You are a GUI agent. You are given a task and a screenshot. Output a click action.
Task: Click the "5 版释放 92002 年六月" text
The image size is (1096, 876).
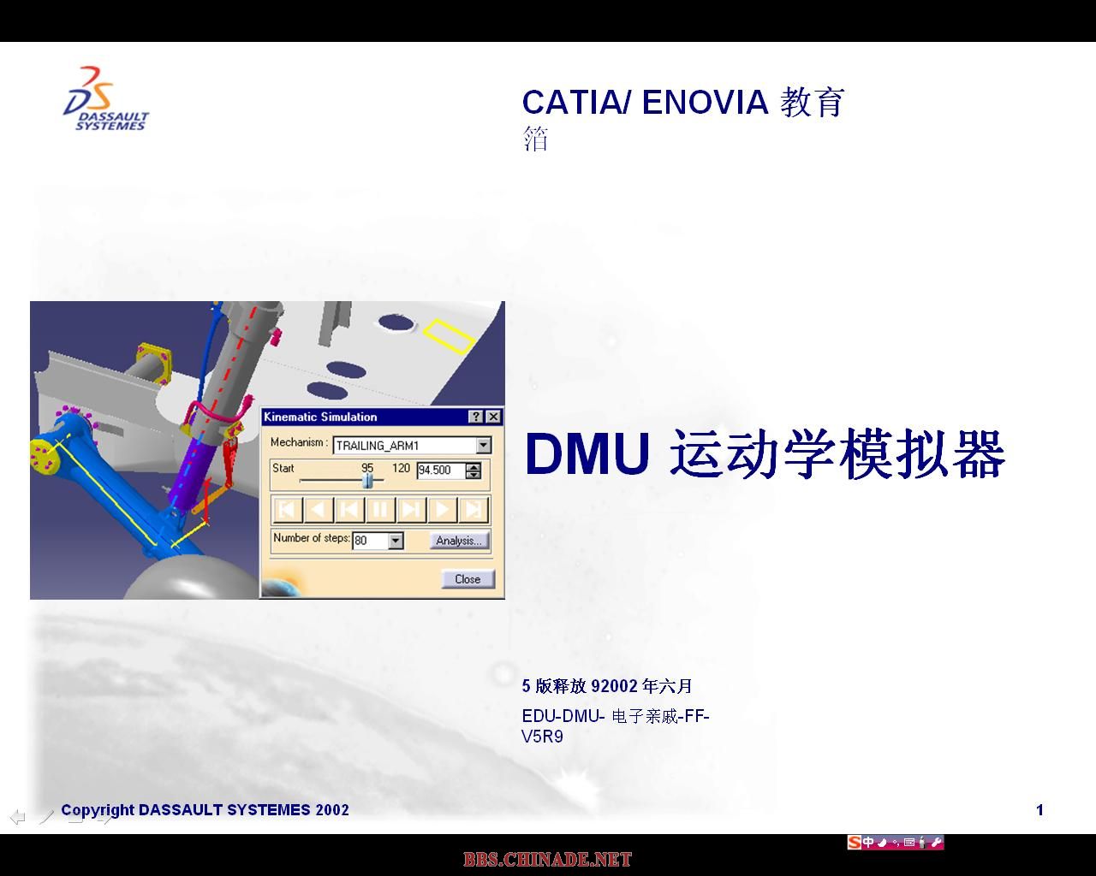pyautogui.click(x=607, y=686)
